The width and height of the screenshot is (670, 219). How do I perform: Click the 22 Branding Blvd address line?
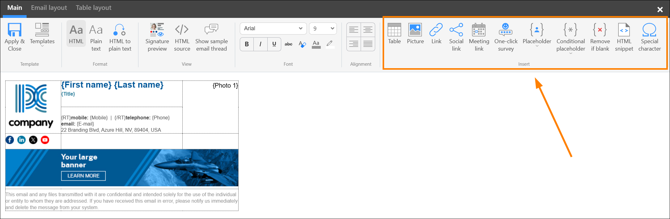(x=111, y=130)
